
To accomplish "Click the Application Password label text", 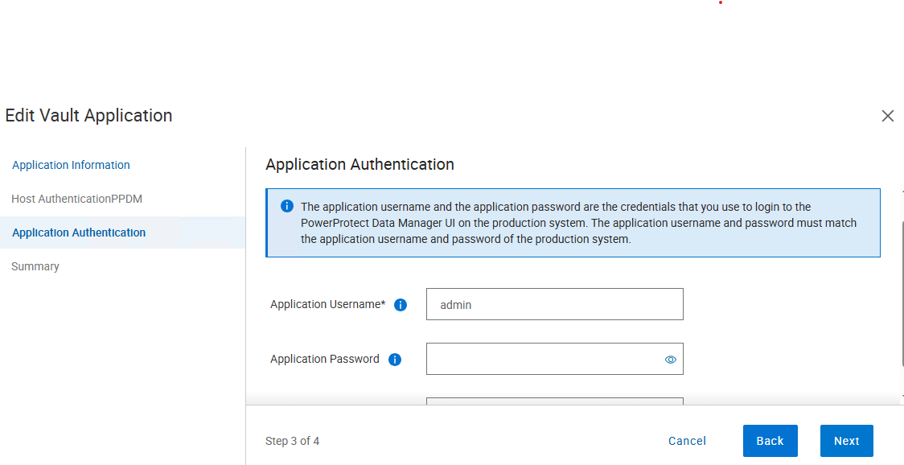I will tap(325, 360).
